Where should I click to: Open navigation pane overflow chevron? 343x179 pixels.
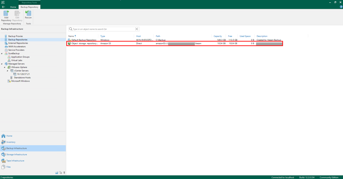pyautogui.click(x=64, y=173)
